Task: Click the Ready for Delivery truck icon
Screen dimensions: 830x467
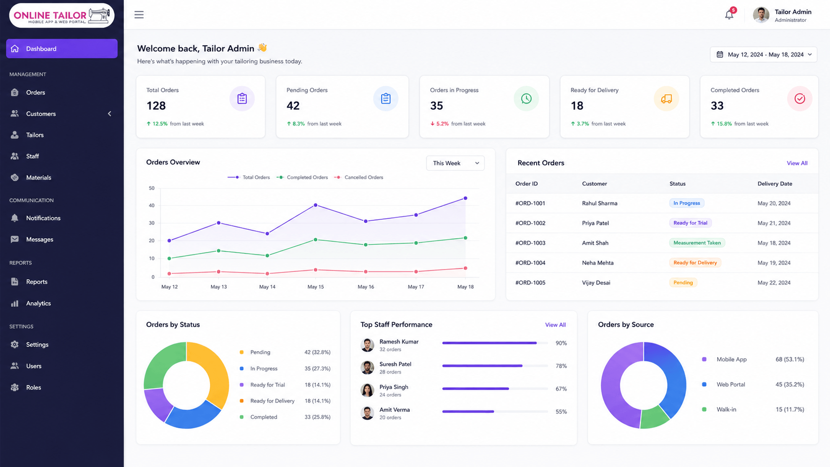Action: 666,99
